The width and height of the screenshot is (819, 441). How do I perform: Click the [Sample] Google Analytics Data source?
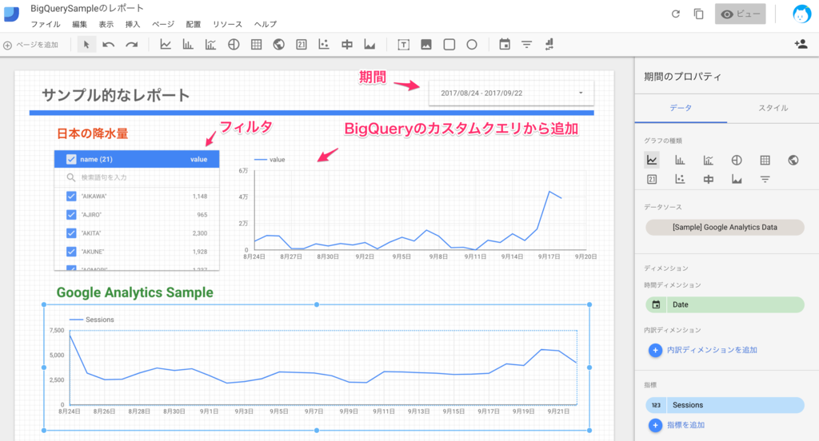(x=725, y=227)
